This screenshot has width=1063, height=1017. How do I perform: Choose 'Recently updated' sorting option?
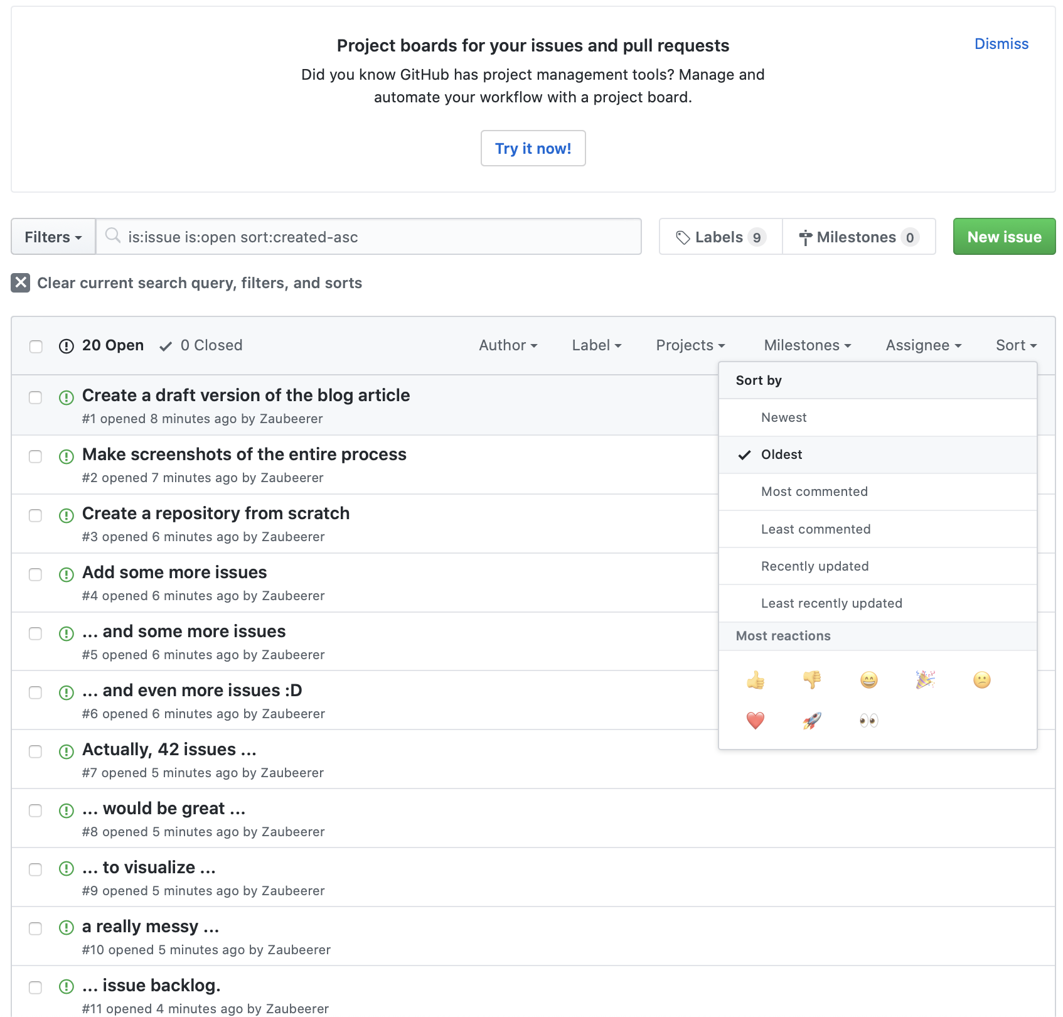[815, 566]
